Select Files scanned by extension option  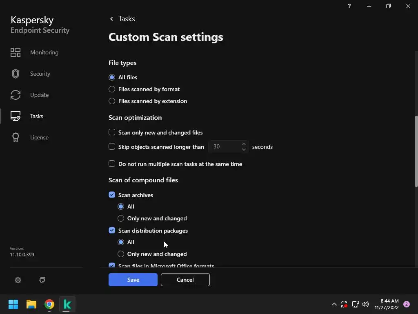coord(112,101)
